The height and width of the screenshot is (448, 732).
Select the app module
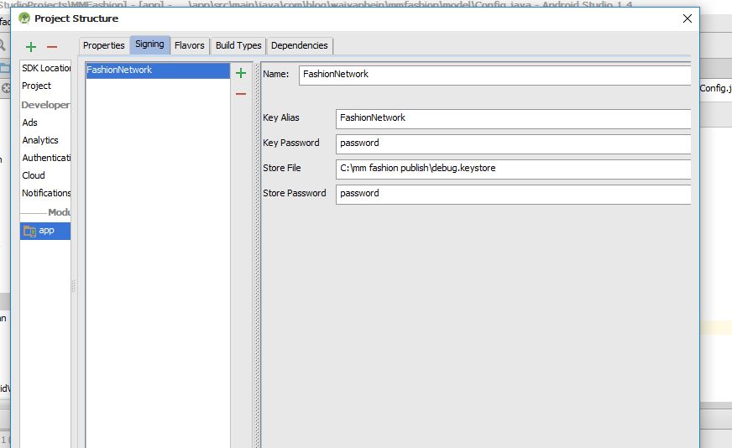(45, 231)
